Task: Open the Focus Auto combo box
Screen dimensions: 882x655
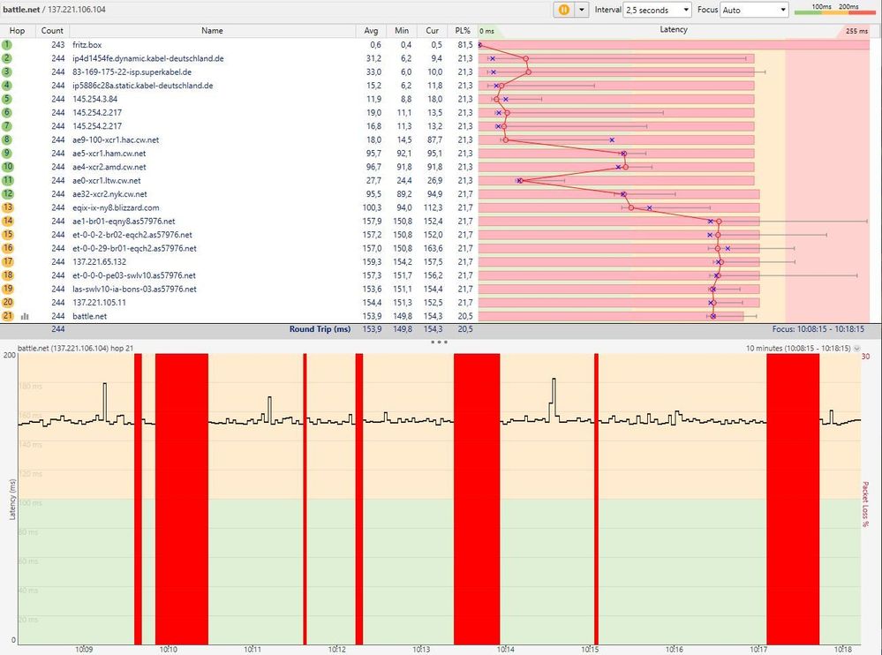Action: pos(754,10)
